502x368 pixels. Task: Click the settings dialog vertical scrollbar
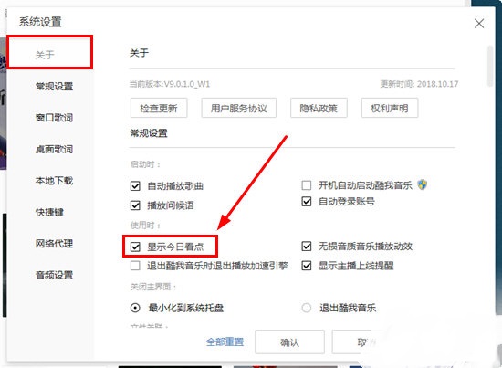pos(490,67)
